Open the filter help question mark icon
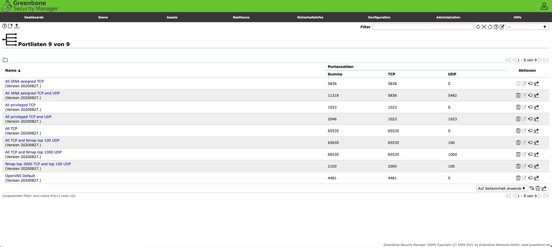Image resolution: width=552 pixels, height=247 pixels. pyautogui.click(x=496, y=27)
